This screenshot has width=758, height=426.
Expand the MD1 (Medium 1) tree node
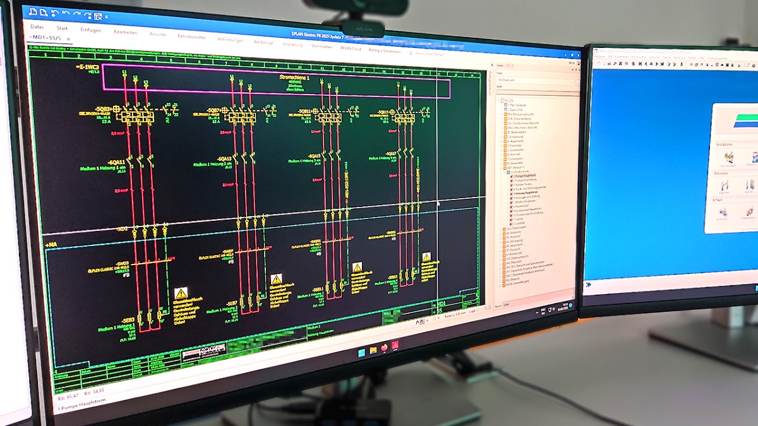coord(500,167)
